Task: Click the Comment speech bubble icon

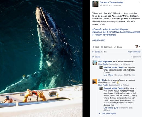Action: click(102, 47)
